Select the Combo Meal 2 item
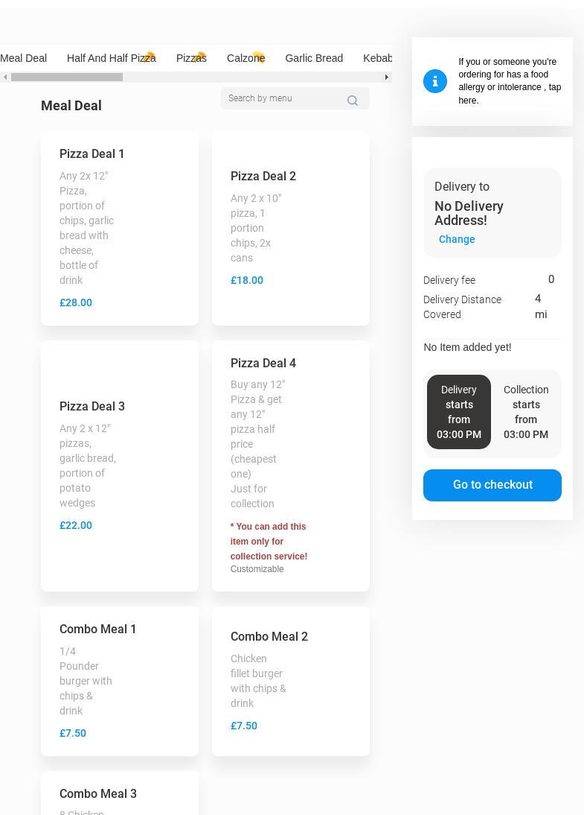This screenshot has height=815, width=584. tap(291, 681)
